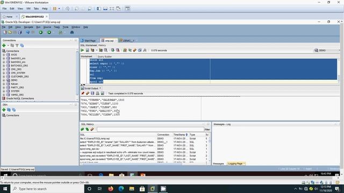Viewport: 344px width, 193px height.
Task: Sort SQL History by Type column header
Action: (x=192, y=135)
